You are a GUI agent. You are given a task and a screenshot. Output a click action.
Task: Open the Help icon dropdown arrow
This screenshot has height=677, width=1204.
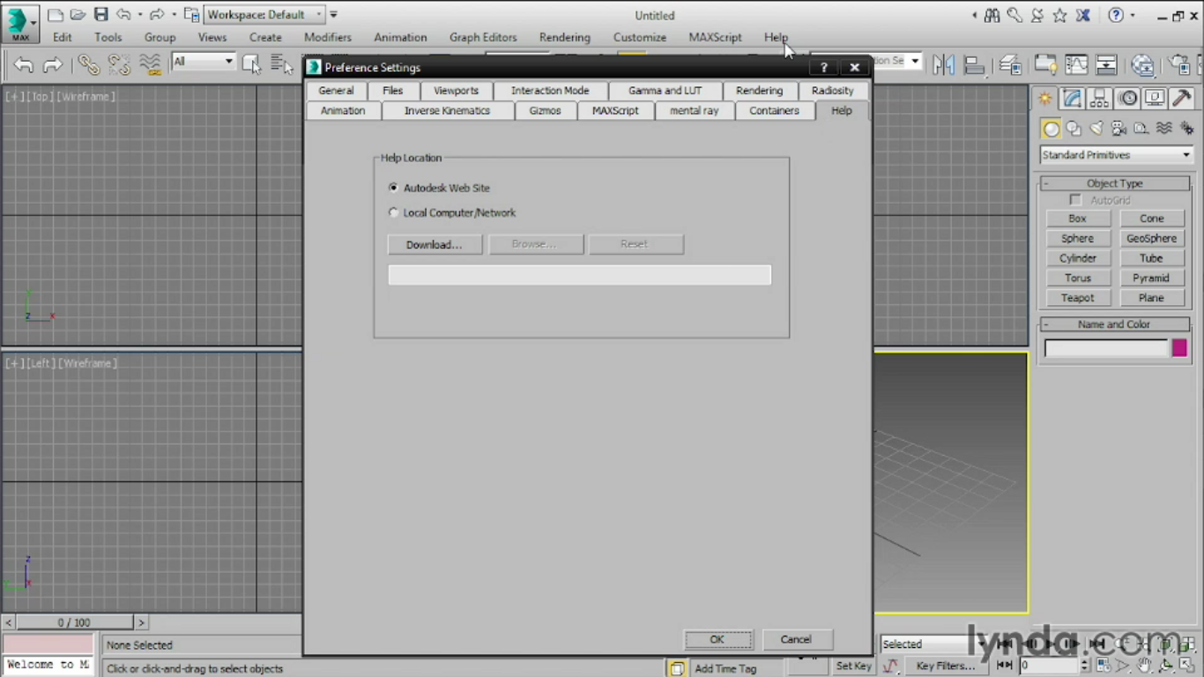1133,15
